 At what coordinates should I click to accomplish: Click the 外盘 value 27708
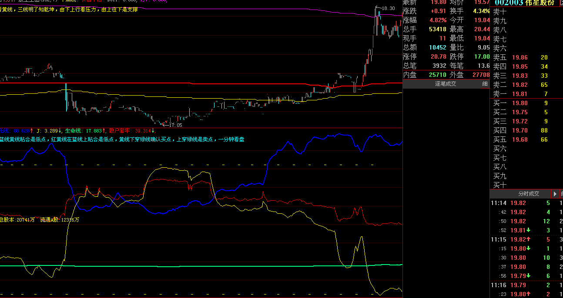[x=481, y=75]
